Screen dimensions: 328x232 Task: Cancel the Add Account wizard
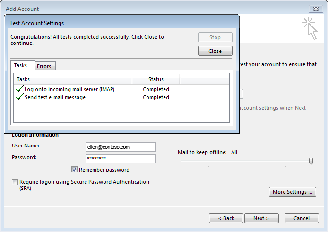[x=302, y=218]
